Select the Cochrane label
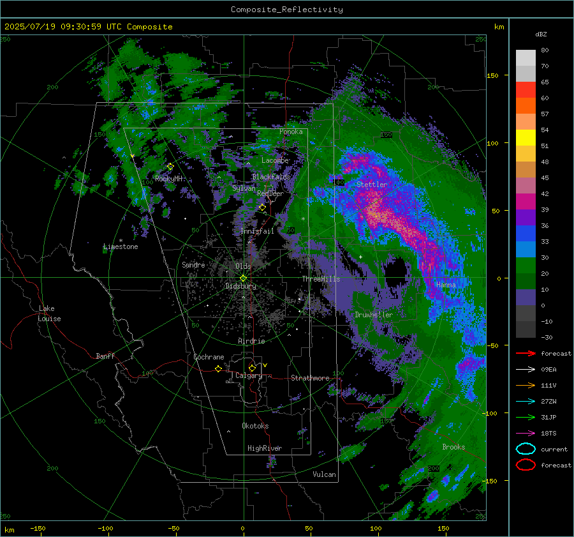 point(209,357)
